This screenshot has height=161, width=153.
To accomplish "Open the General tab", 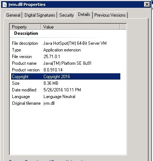I will (x=13, y=15).
